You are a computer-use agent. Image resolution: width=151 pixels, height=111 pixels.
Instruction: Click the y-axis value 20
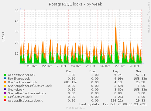coord(16,43)
